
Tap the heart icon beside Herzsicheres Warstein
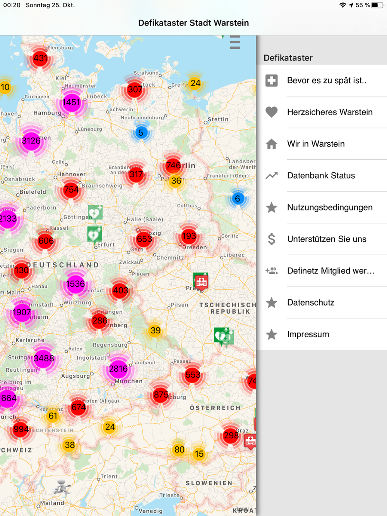click(272, 112)
